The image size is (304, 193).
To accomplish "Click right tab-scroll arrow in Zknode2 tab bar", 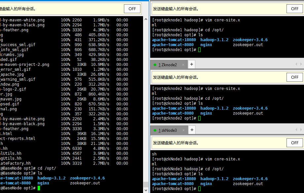I will tap(301, 64).
